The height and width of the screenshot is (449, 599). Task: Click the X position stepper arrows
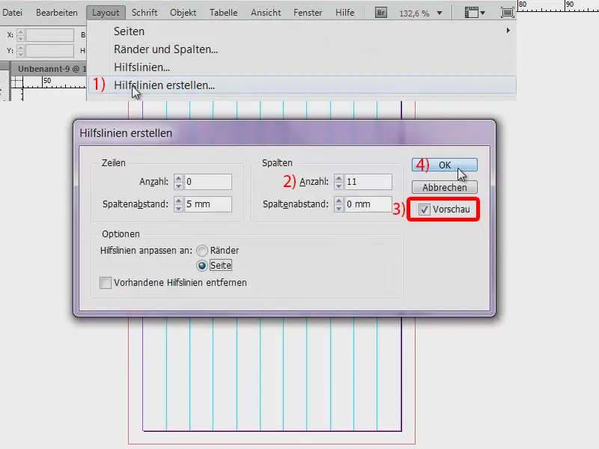(x=21, y=35)
